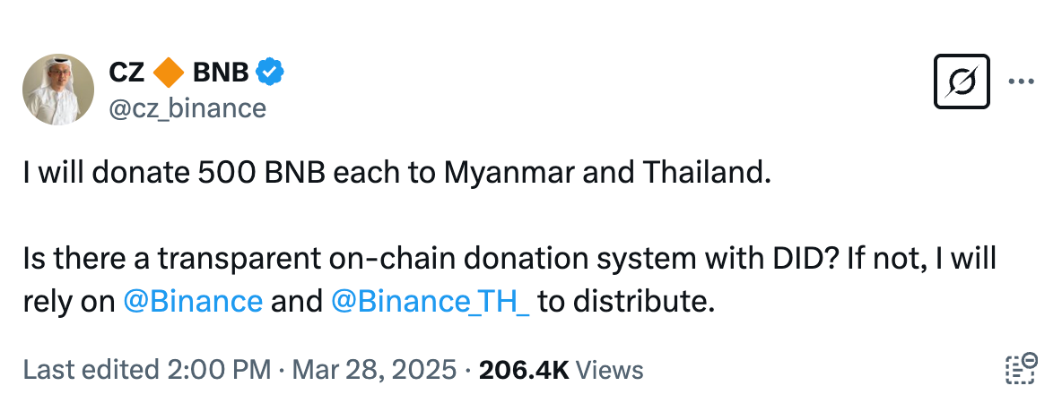
Task: Click the Mar 28, 2025 date
Action: (x=373, y=370)
